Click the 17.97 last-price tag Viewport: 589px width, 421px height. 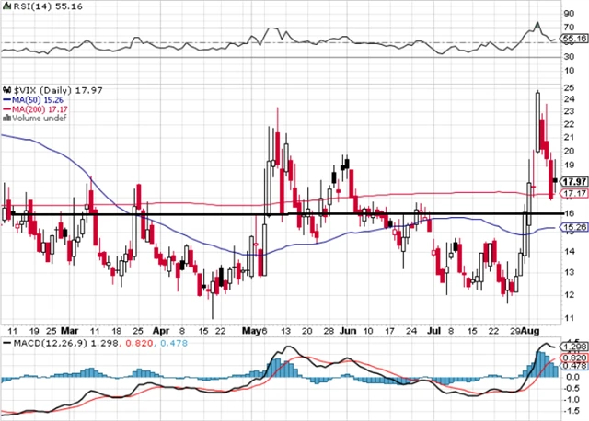tap(574, 180)
